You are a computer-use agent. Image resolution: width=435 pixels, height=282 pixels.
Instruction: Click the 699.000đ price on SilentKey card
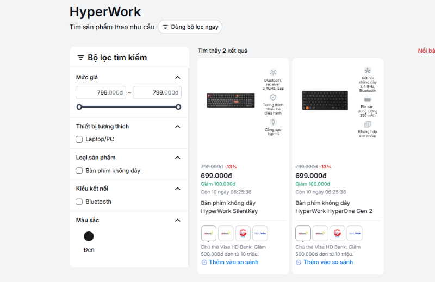coord(216,176)
